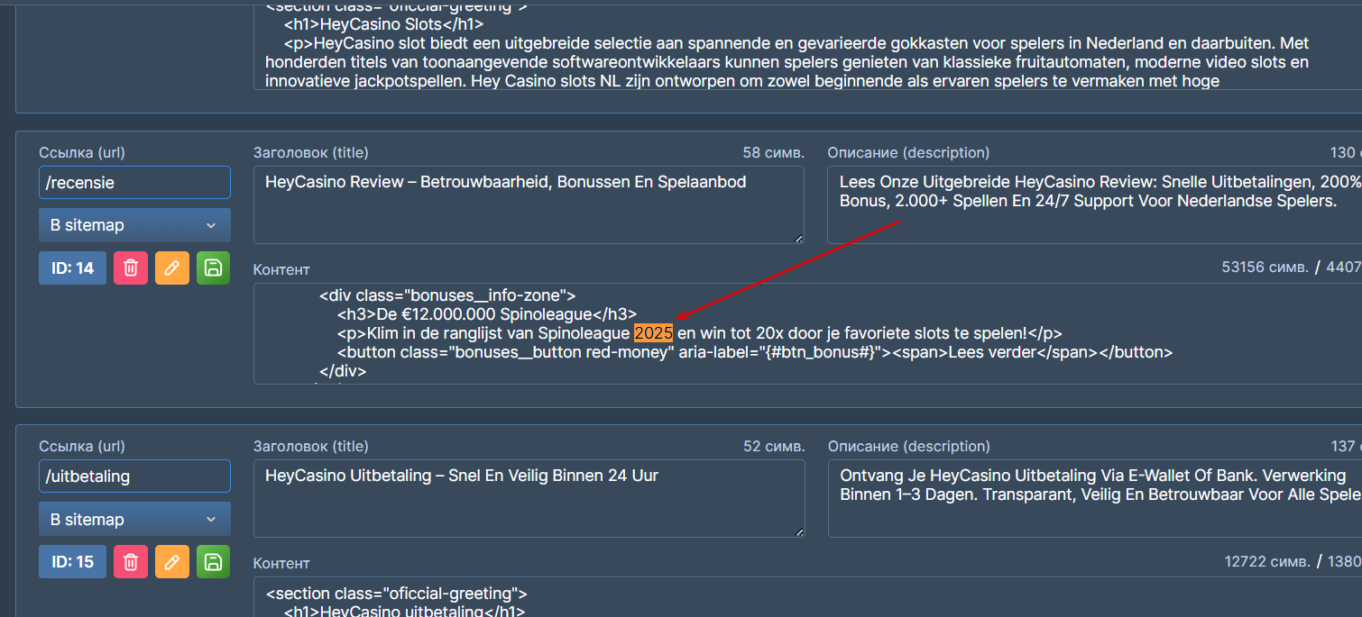Click the HeyCasino Uitbetaling title text area
Screen dimensions: 1362x617
point(529,498)
